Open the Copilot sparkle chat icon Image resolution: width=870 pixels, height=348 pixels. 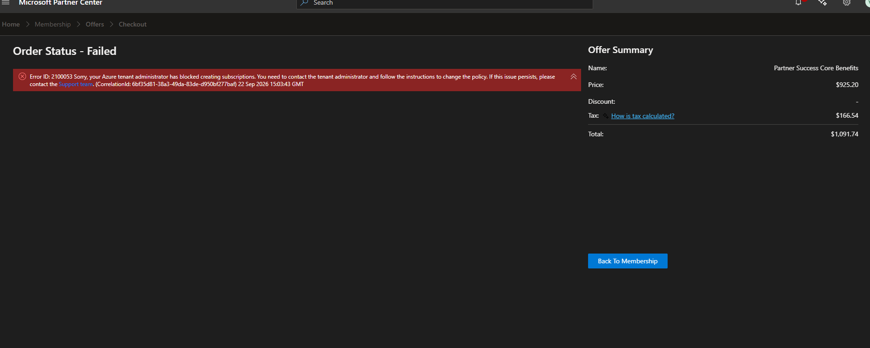pos(823,2)
